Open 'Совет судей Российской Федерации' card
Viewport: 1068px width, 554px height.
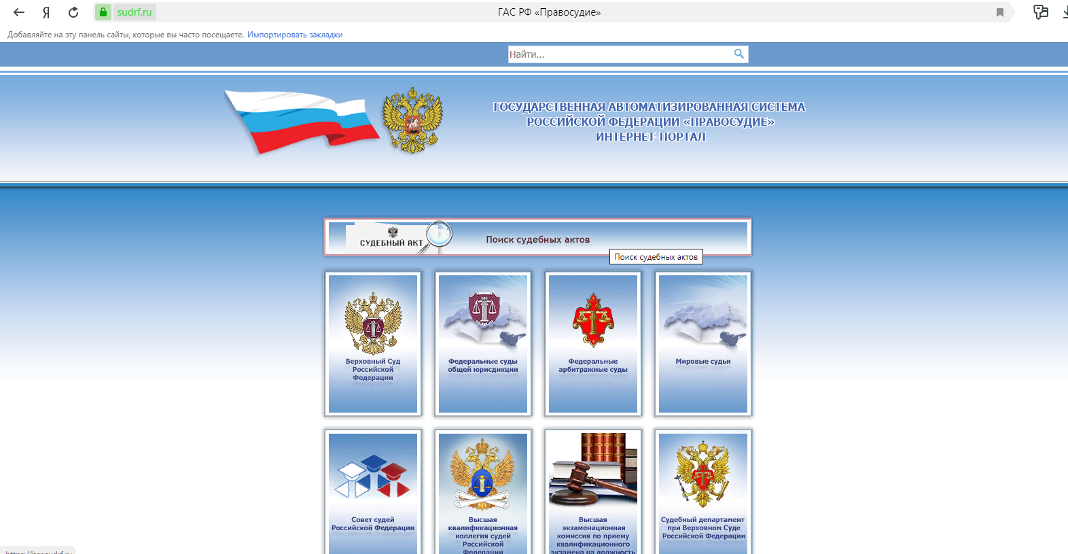click(x=373, y=493)
